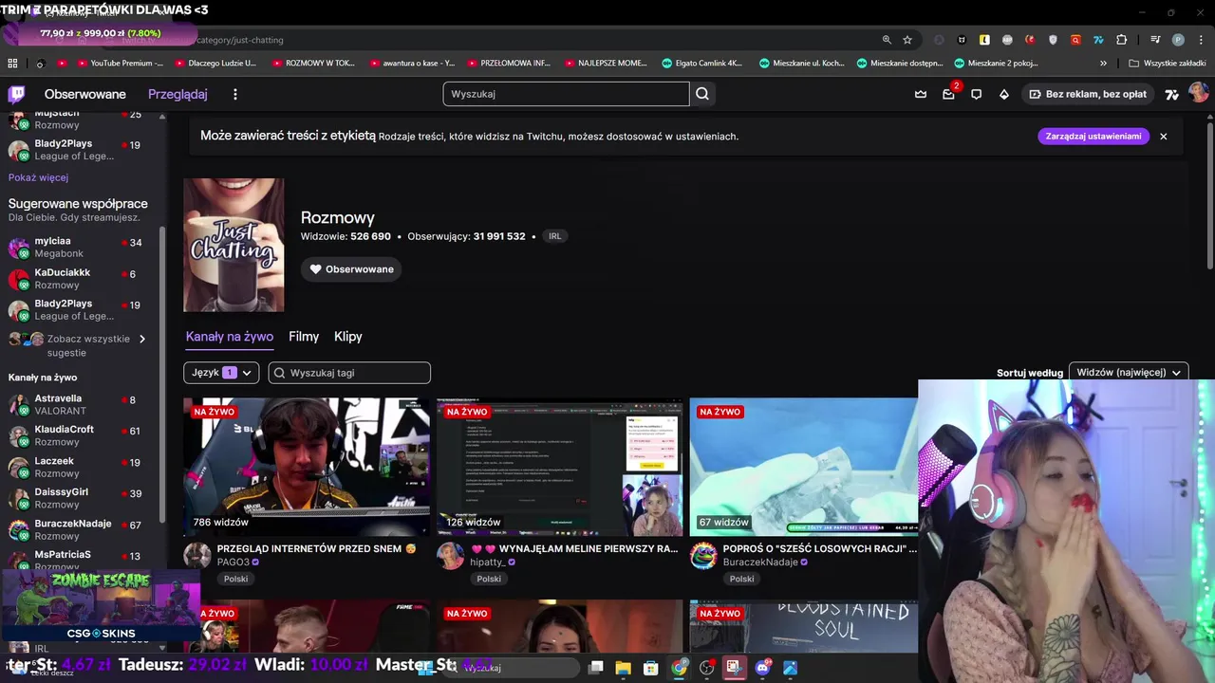Viewport: 1215px width, 683px height.
Task: Open File Explorer from the taskbar
Action: (x=623, y=668)
